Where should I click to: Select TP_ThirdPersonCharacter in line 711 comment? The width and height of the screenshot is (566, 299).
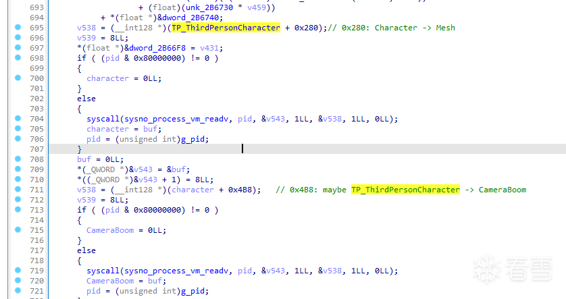[x=405, y=190]
